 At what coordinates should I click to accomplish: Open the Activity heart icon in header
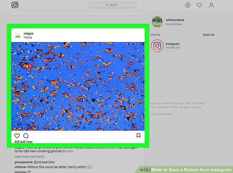point(199,5)
